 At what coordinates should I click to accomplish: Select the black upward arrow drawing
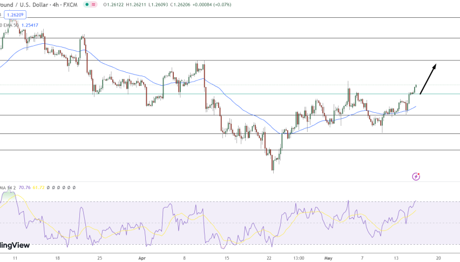point(428,79)
